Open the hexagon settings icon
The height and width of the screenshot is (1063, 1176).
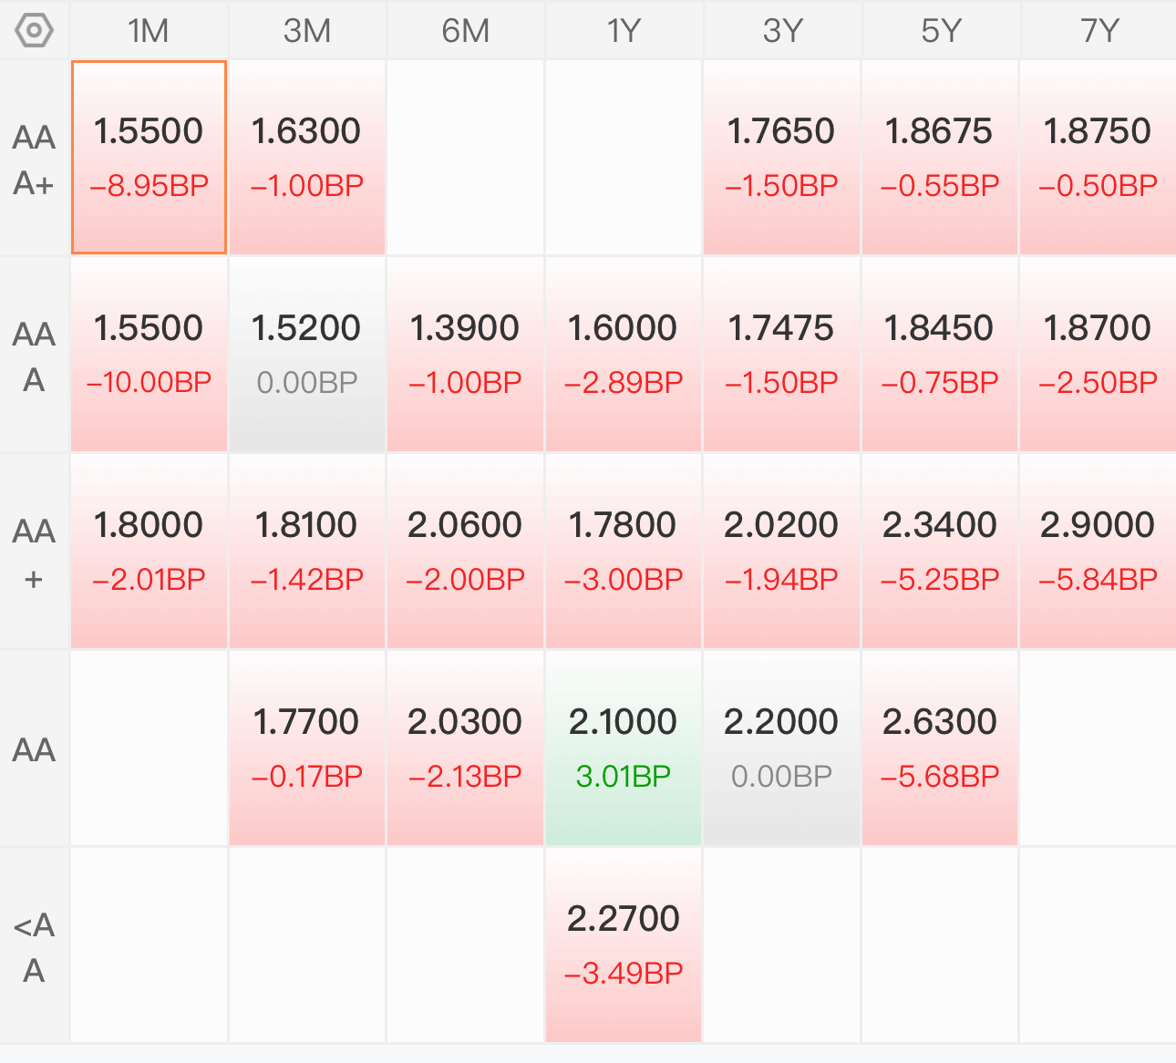[35, 31]
